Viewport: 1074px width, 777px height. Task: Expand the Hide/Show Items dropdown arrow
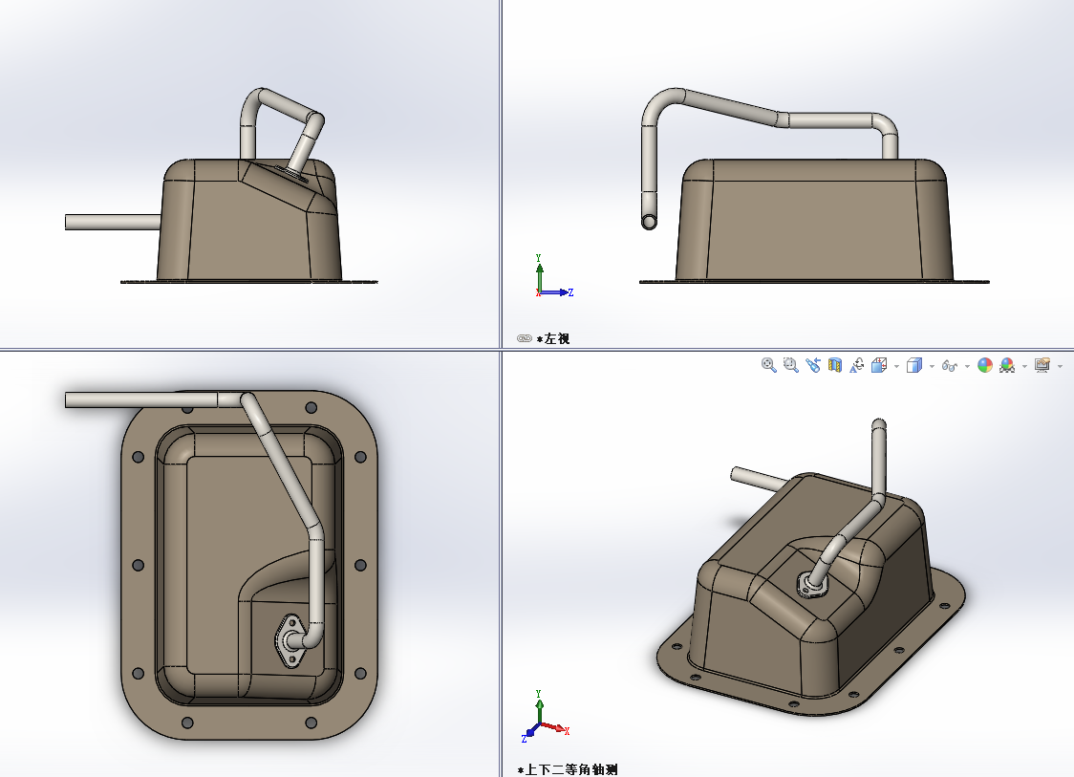(967, 367)
